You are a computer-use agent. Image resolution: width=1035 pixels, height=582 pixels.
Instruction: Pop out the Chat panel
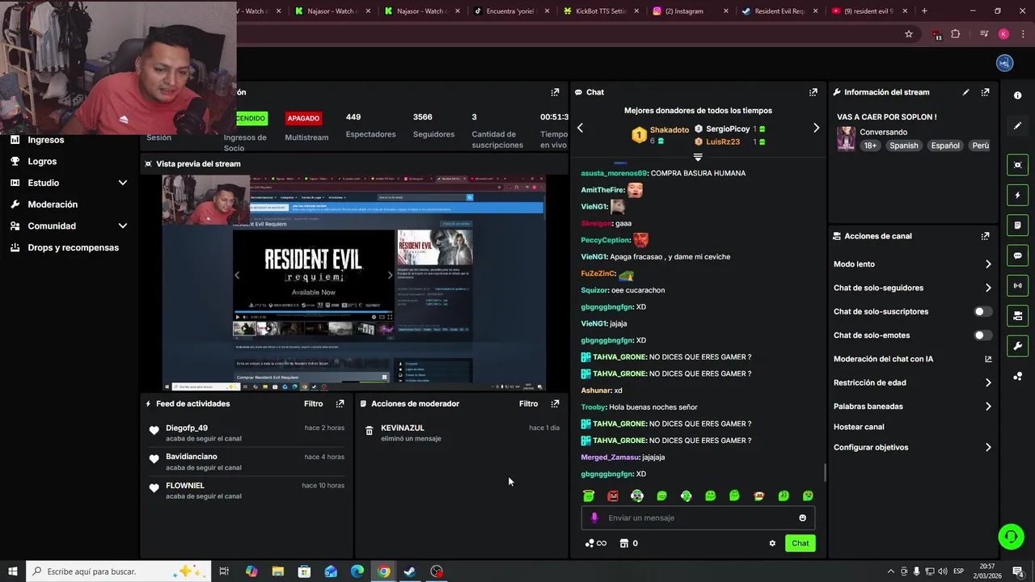click(813, 92)
